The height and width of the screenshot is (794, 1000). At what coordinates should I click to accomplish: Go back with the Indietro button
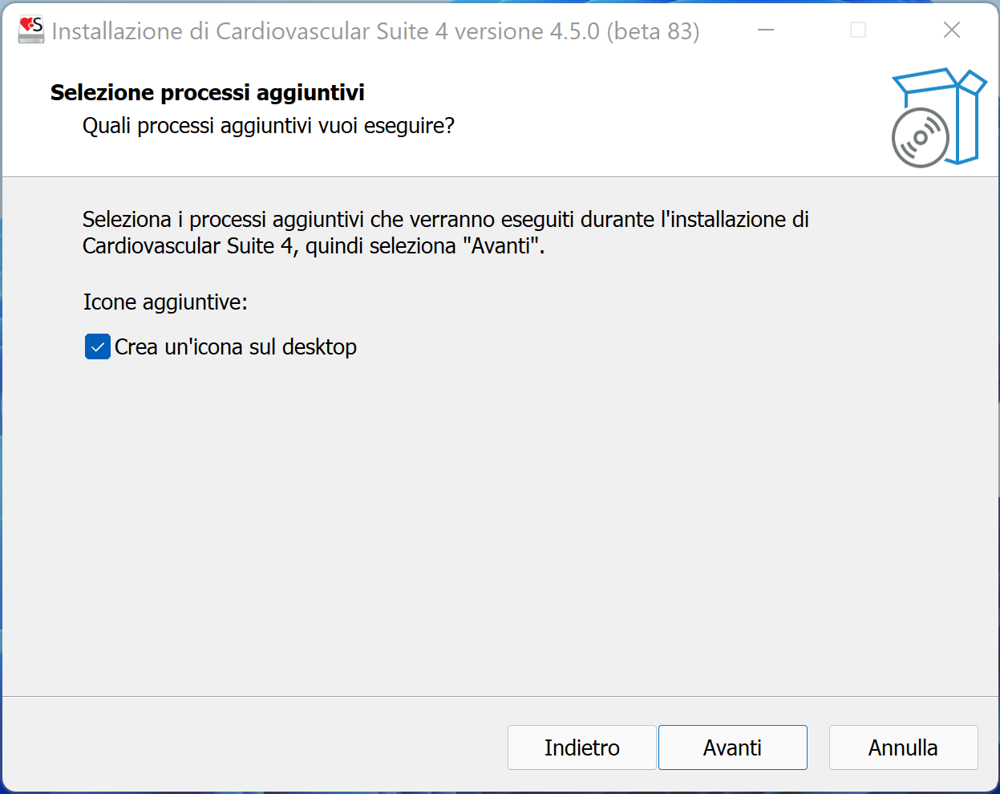(581, 747)
